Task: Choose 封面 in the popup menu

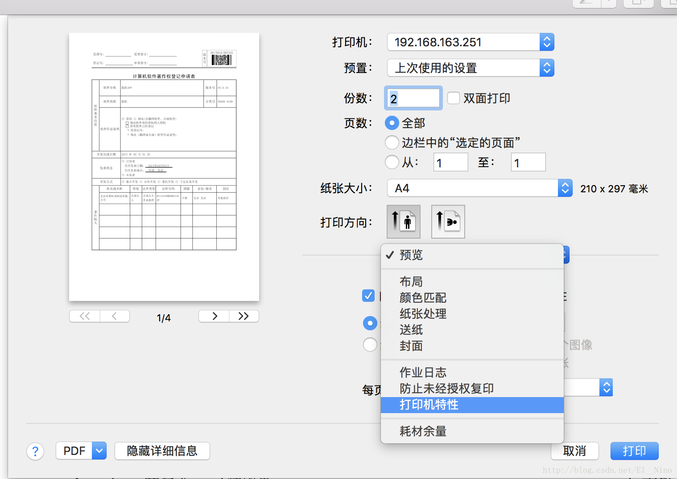Action: point(472,346)
